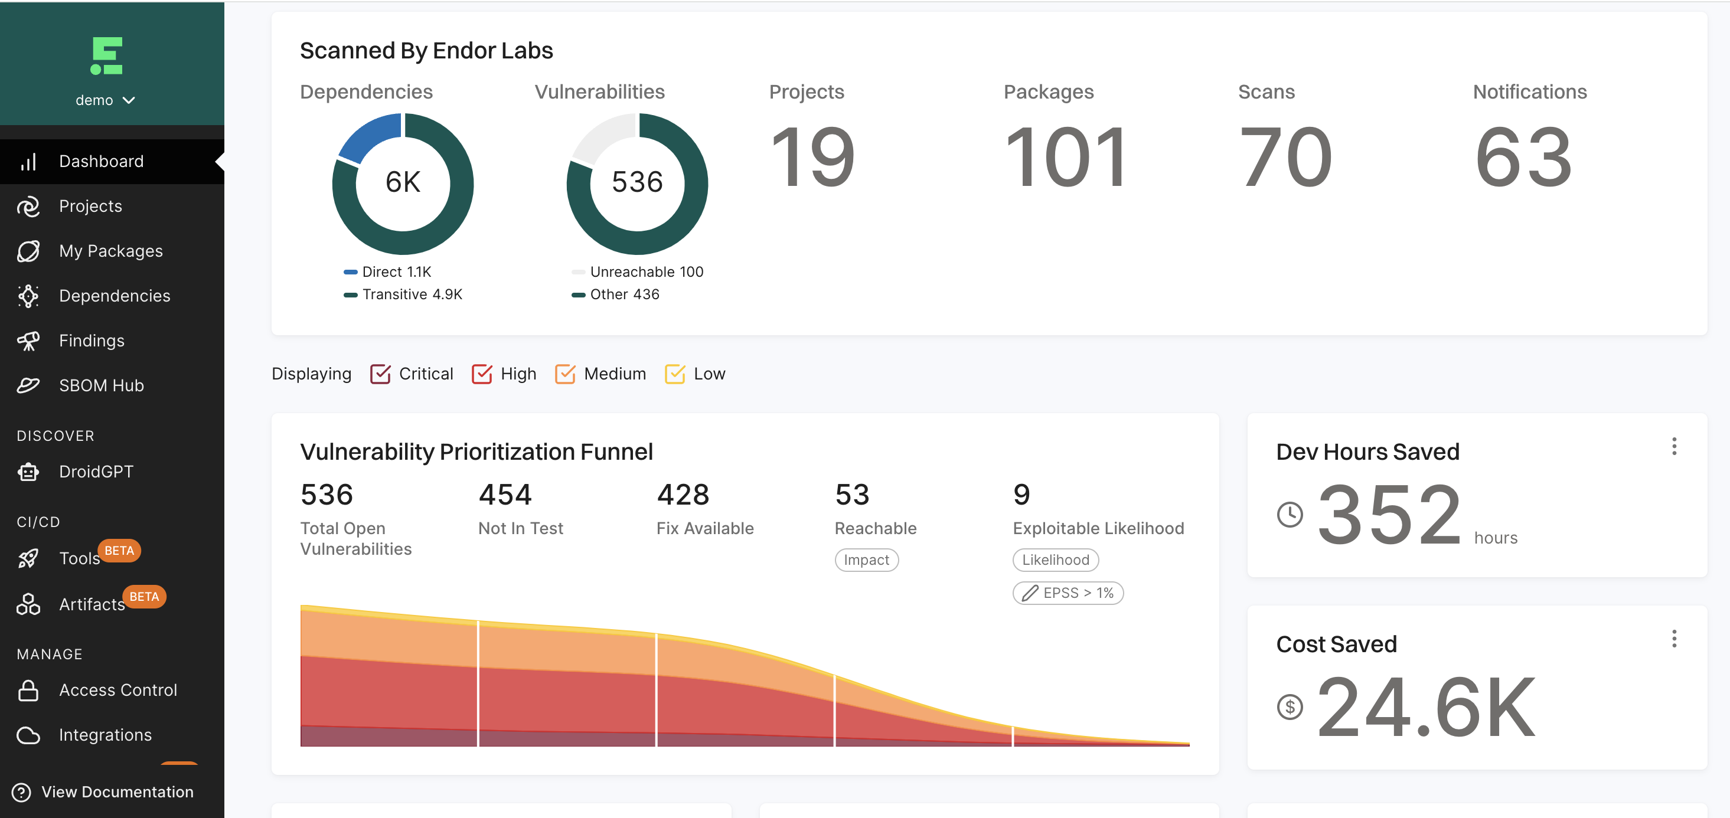Click the Findings telescope icon
The height and width of the screenshot is (818, 1730).
[28, 341]
